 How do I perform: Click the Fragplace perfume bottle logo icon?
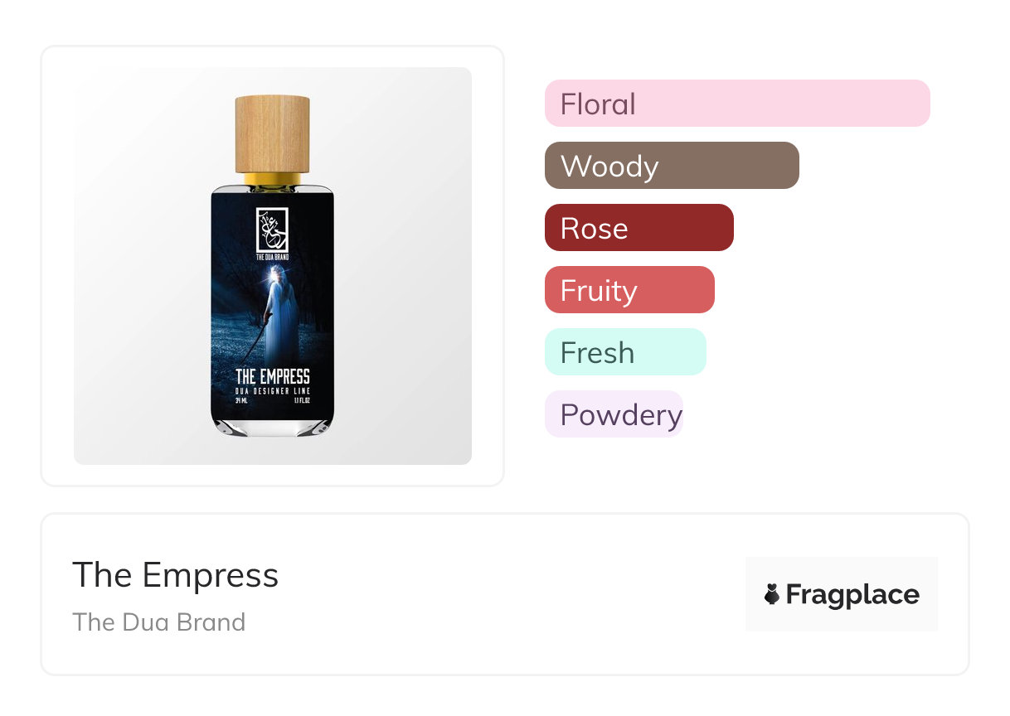(772, 594)
